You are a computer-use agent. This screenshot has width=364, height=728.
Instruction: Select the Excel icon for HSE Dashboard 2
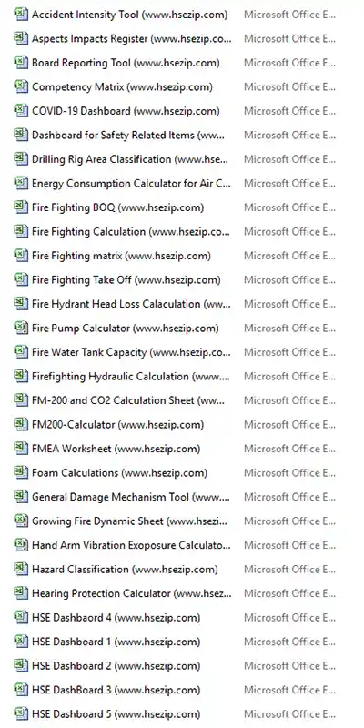pos(21,666)
